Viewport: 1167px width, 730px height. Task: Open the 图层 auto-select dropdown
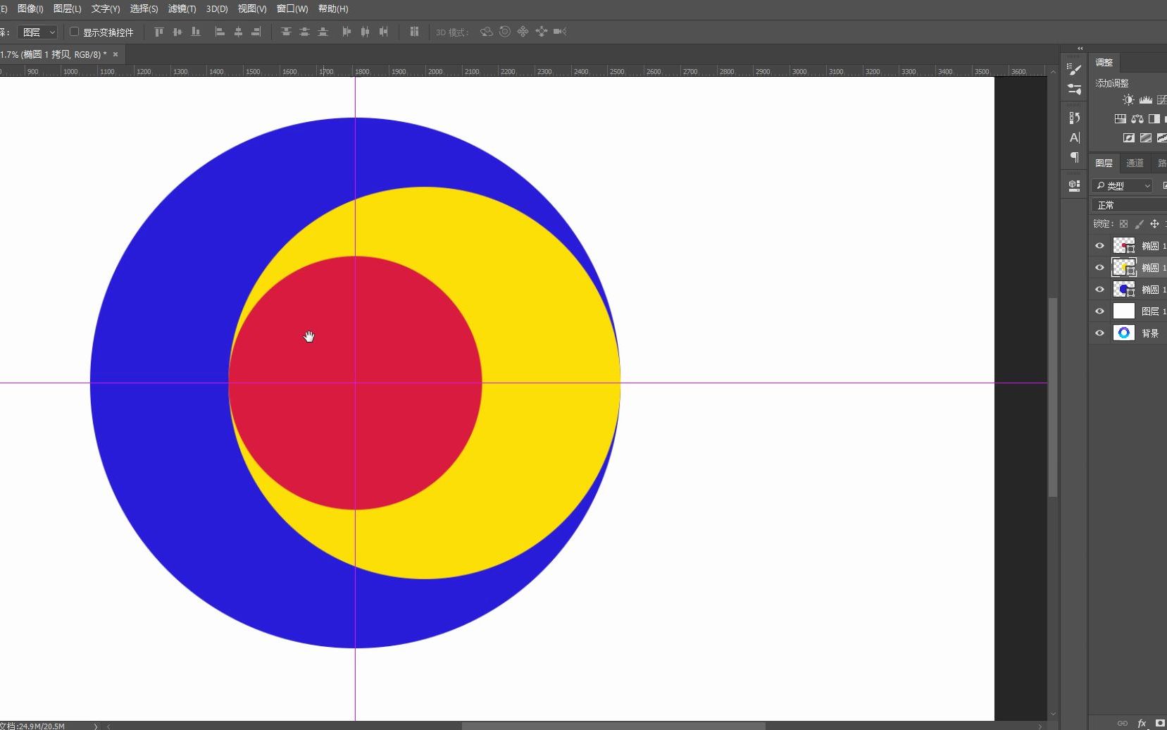coord(37,32)
